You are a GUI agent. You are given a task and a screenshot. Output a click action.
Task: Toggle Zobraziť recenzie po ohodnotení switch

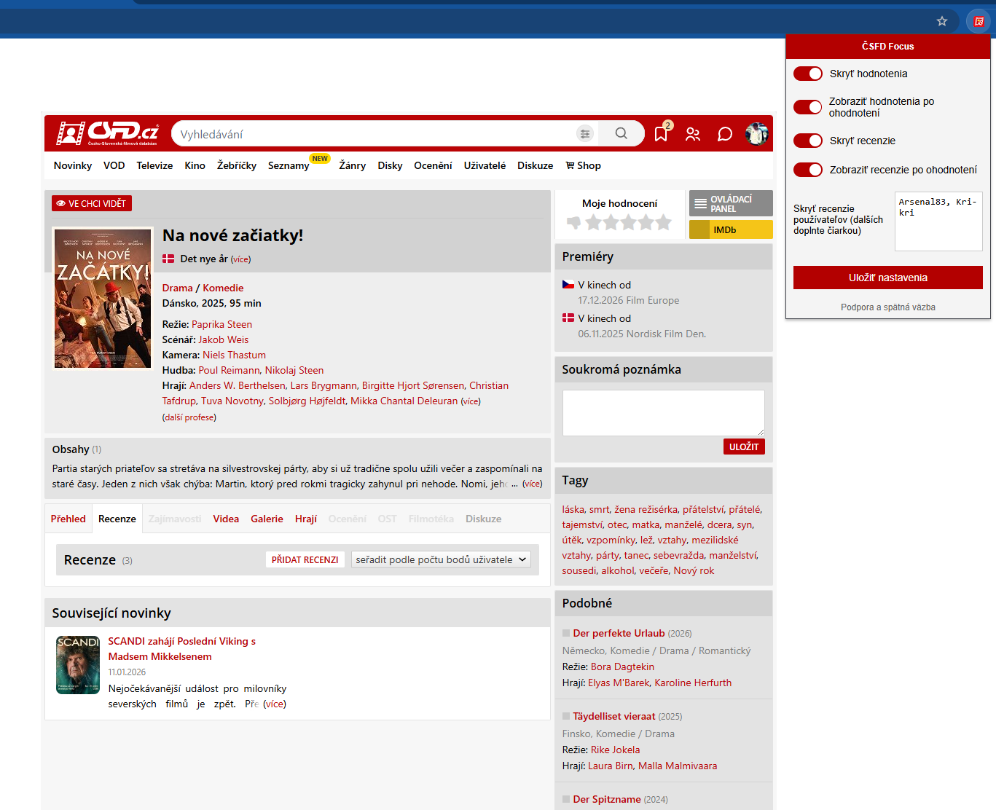tap(807, 170)
